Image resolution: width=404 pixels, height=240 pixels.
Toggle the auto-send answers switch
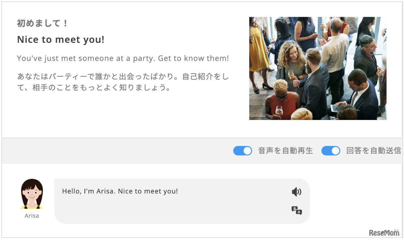[x=330, y=151]
